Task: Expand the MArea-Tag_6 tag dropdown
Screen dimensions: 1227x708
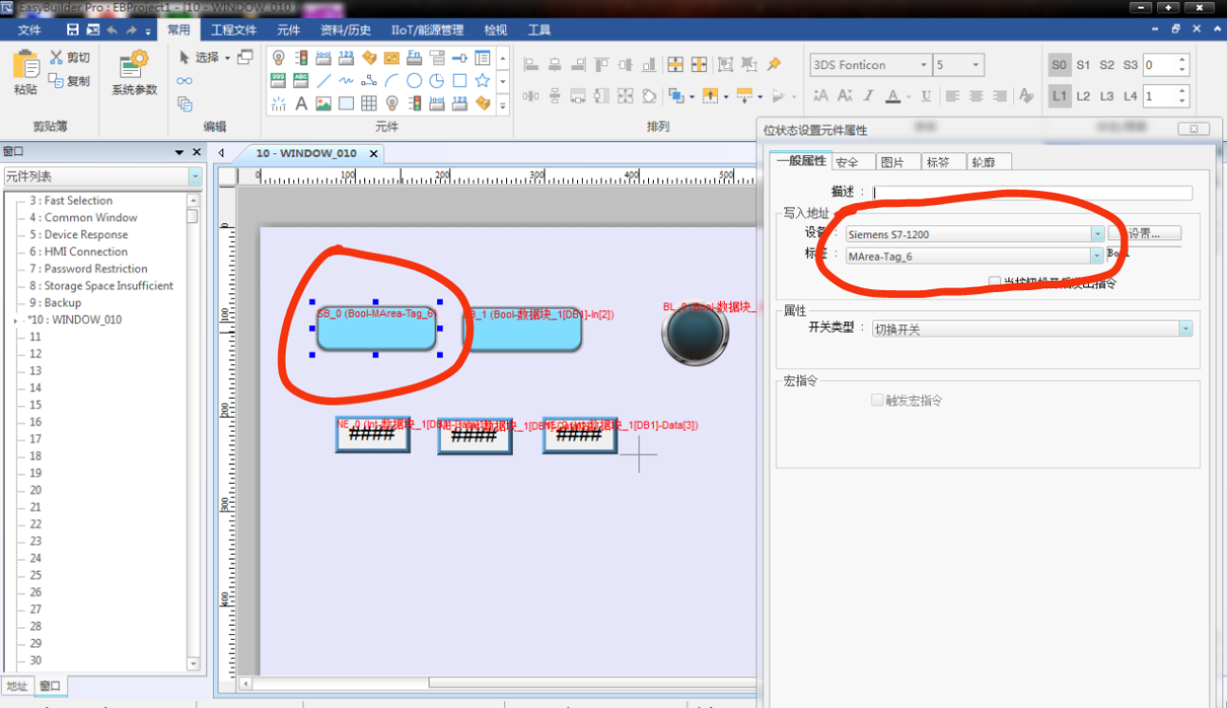Action: coord(1097,256)
